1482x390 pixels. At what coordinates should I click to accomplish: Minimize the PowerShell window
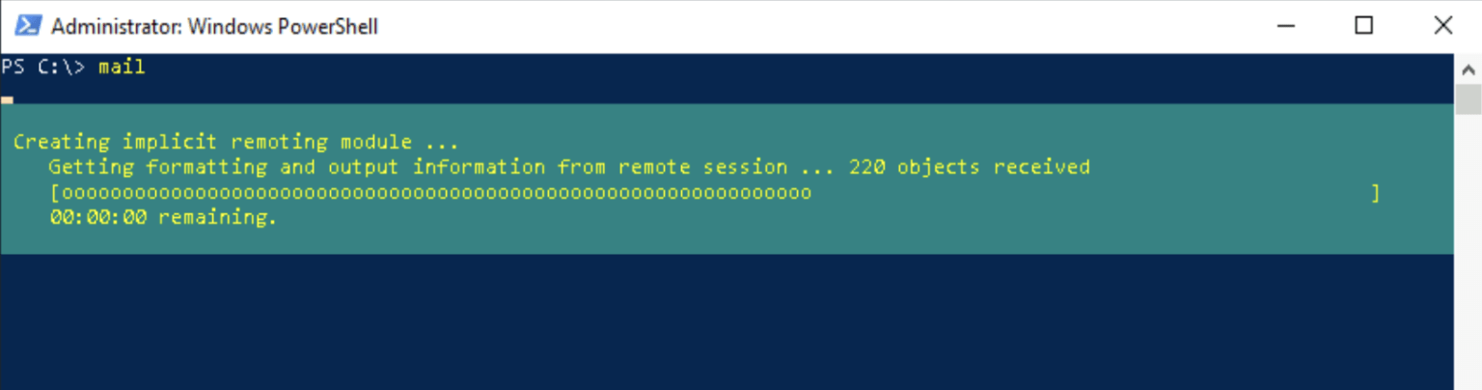(1282, 26)
